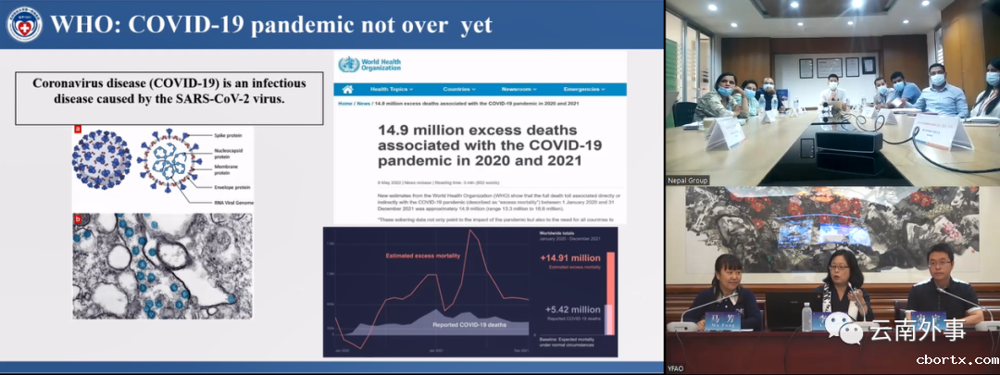This screenshot has width=1000, height=375.
Task: Click the News breadcrumb link
Action: click(364, 105)
